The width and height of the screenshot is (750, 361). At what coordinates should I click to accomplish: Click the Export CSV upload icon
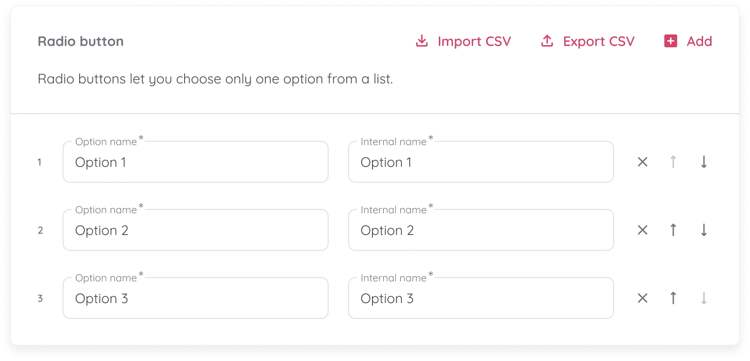pos(547,41)
